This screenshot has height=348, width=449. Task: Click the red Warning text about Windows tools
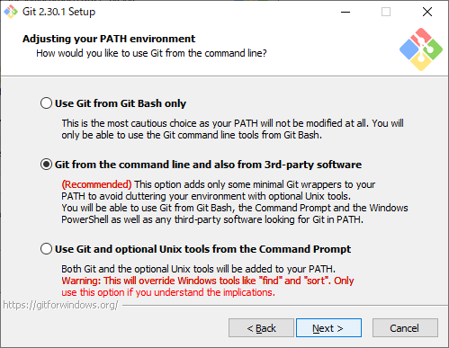(x=208, y=286)
